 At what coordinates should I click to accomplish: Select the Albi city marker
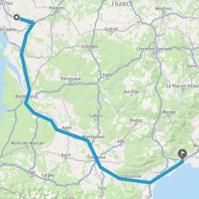tap(121, 145)
